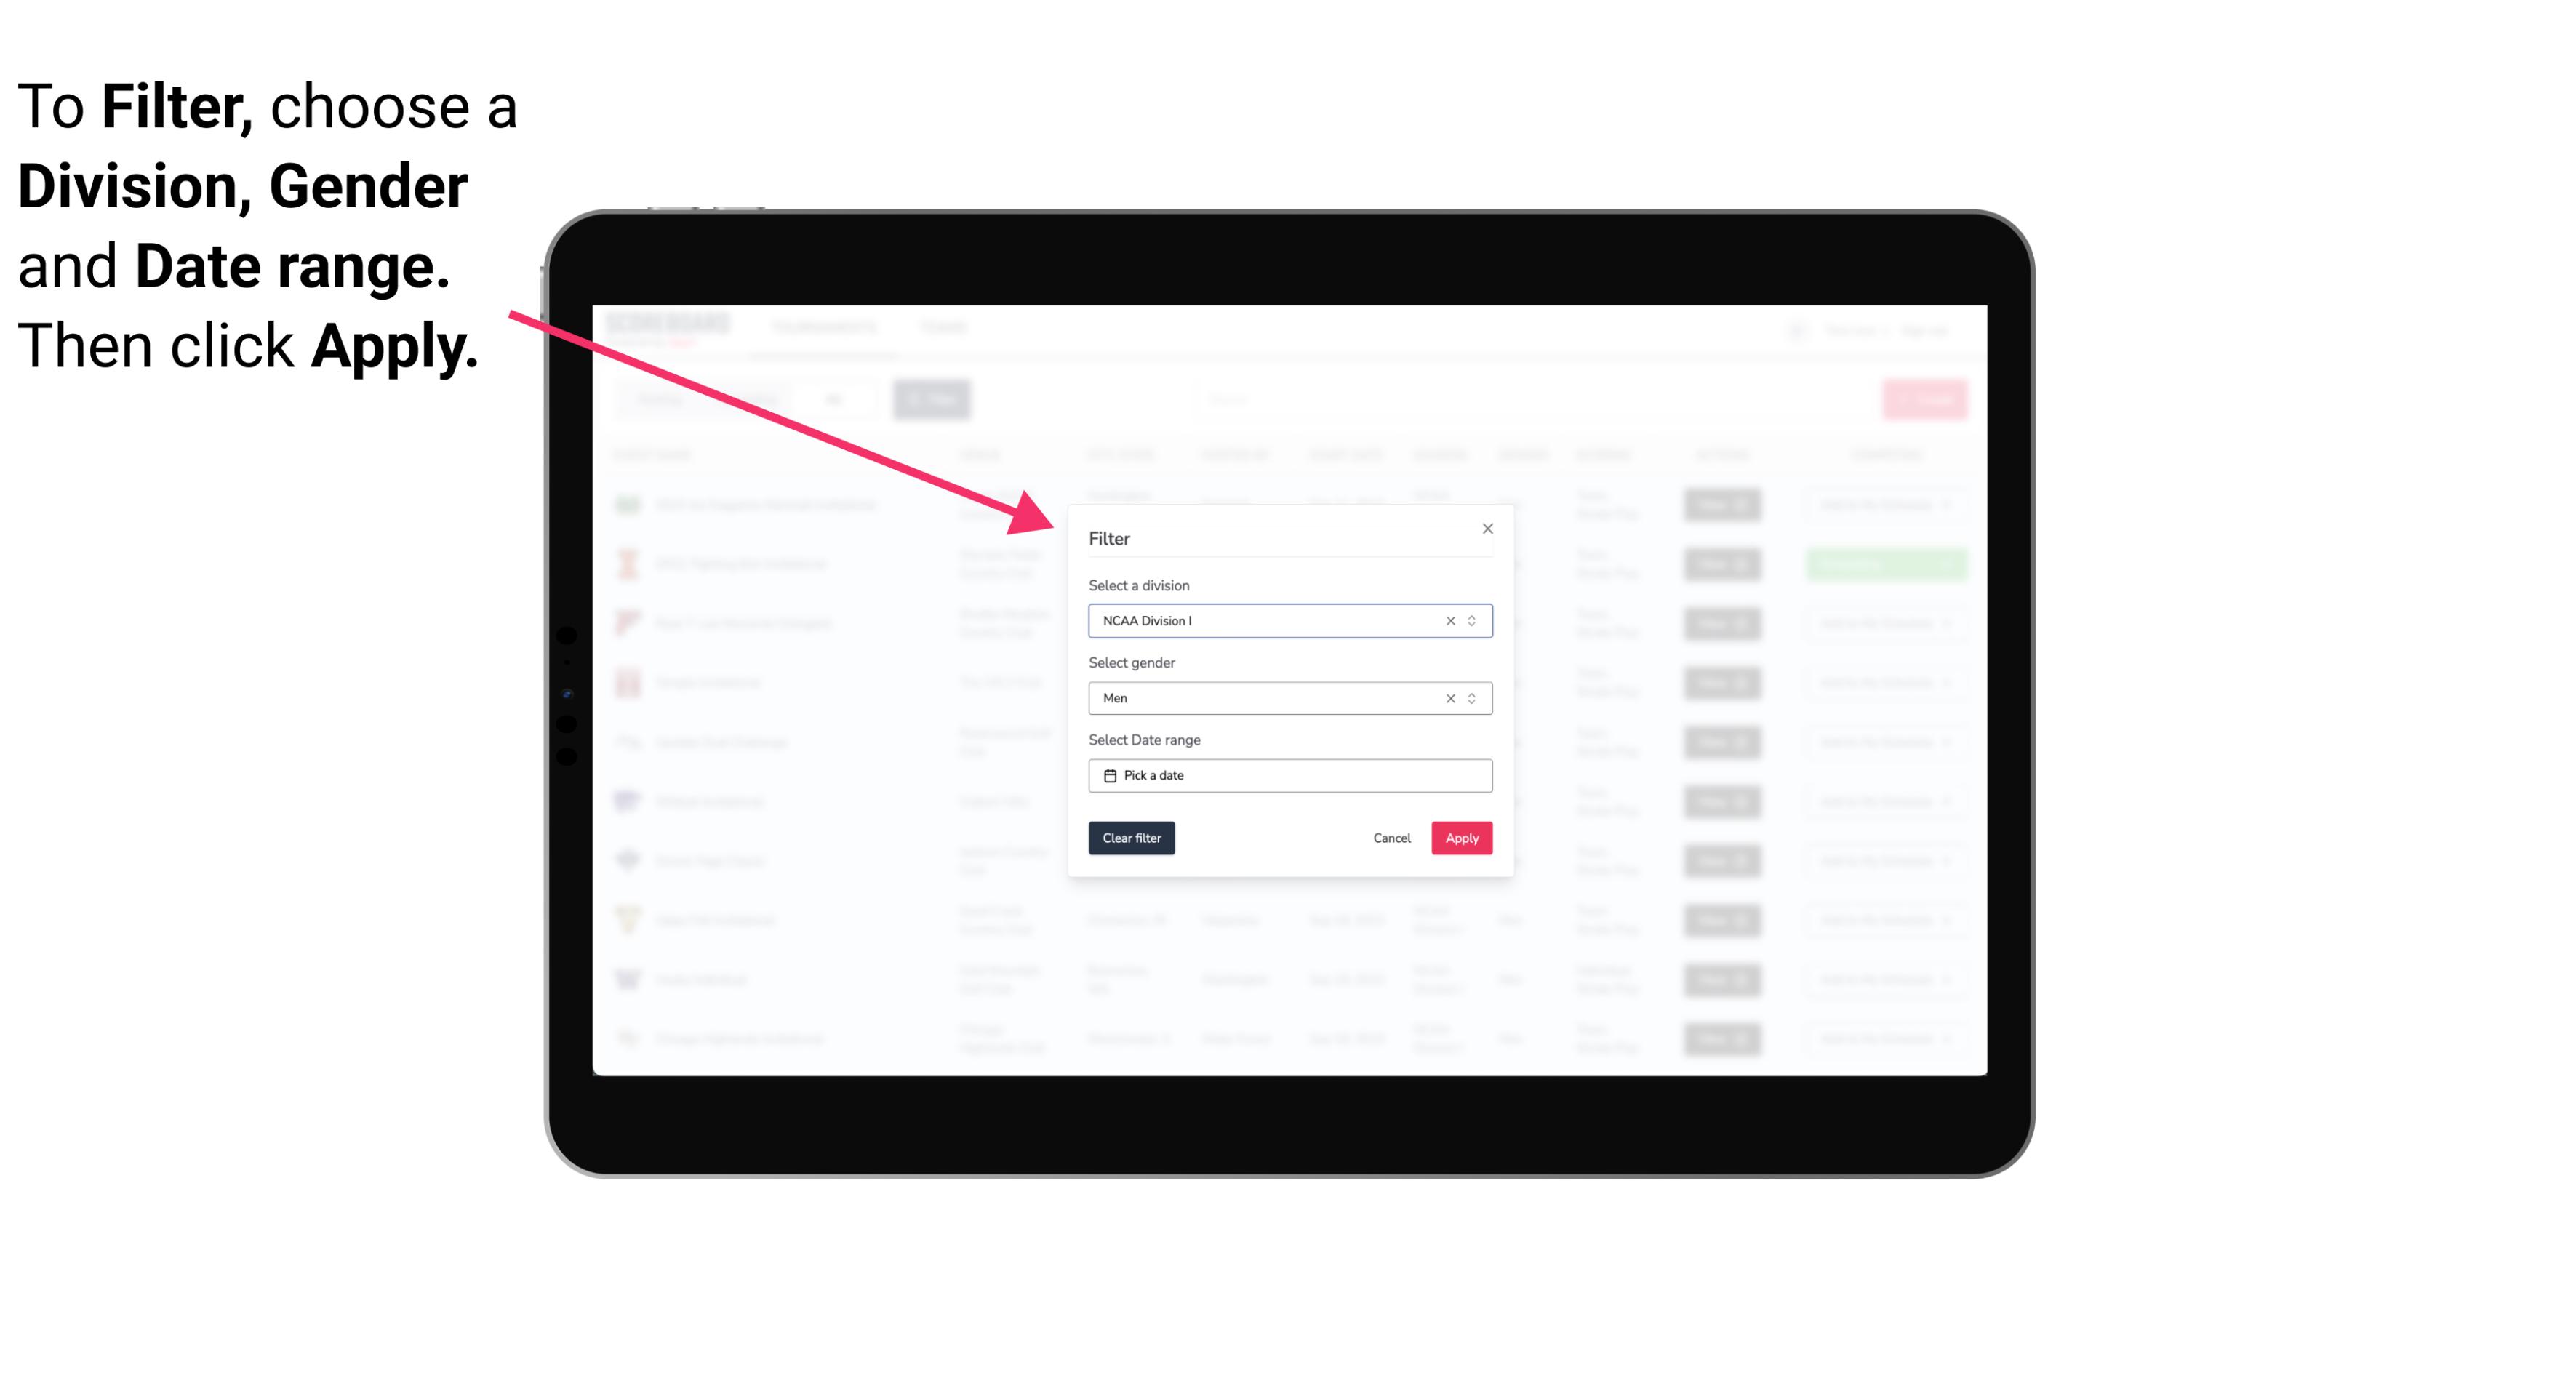This screenshot has height=1386, width=2576.
Task: Click the Cancel button to dismiss dialog
Action: coord(1391,838)
